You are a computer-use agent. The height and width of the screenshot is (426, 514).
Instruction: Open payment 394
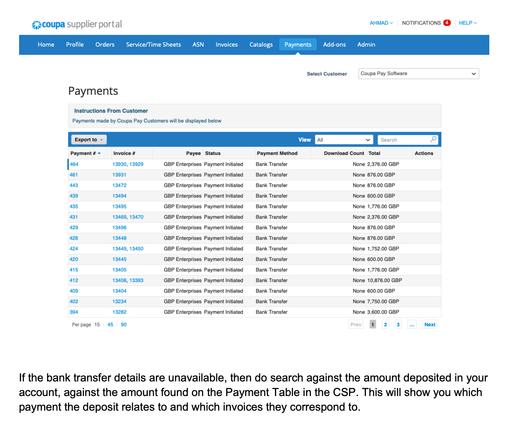74,312
